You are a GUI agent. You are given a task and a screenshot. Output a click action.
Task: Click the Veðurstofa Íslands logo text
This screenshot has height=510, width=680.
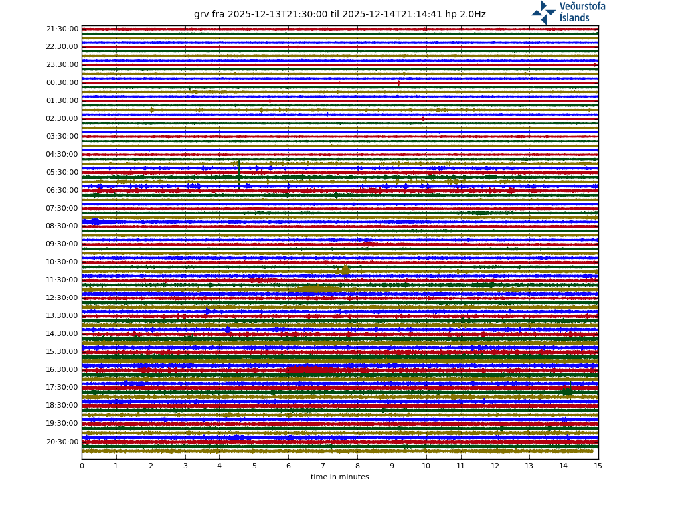[x=582, y=12]
